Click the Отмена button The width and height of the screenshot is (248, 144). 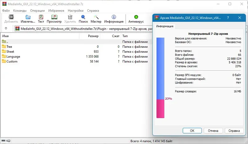213,131
